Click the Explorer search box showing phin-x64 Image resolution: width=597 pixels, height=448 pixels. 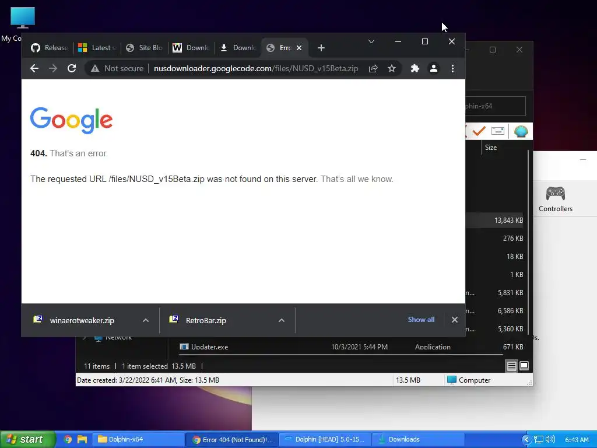point(496,106)
